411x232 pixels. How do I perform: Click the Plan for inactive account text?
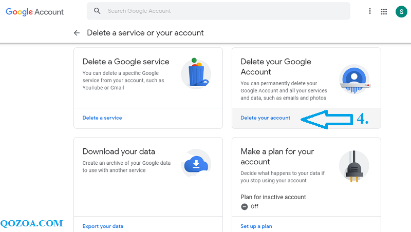point(273,197)
